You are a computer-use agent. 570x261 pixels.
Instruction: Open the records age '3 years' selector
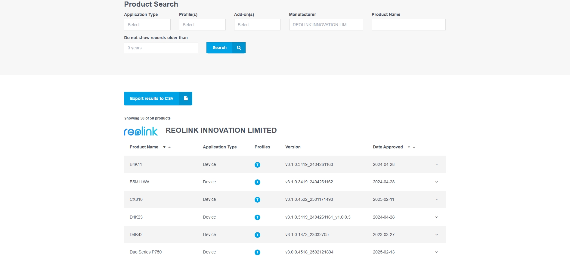pyautogui.click(x=161, y=48)
